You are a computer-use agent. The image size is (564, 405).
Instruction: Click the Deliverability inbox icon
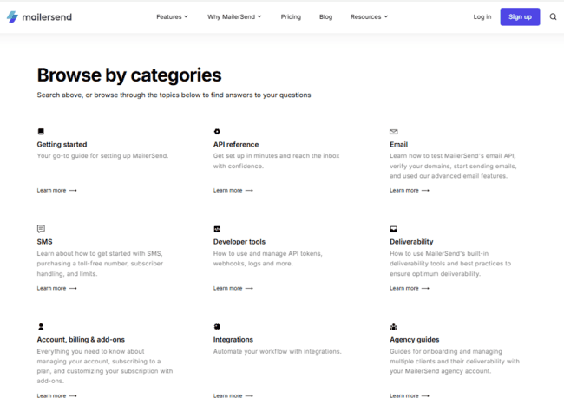394,229
